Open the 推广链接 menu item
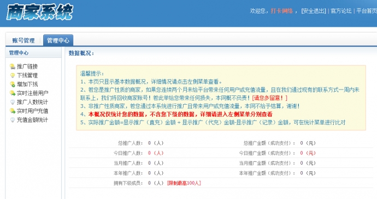This screenshot has height=199, width=377. [x=27, y=67]
